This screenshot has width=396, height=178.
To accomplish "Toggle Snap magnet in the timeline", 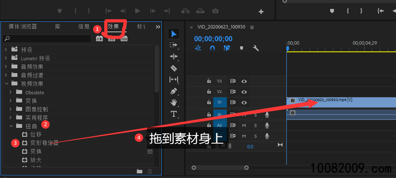I will 212,48.
